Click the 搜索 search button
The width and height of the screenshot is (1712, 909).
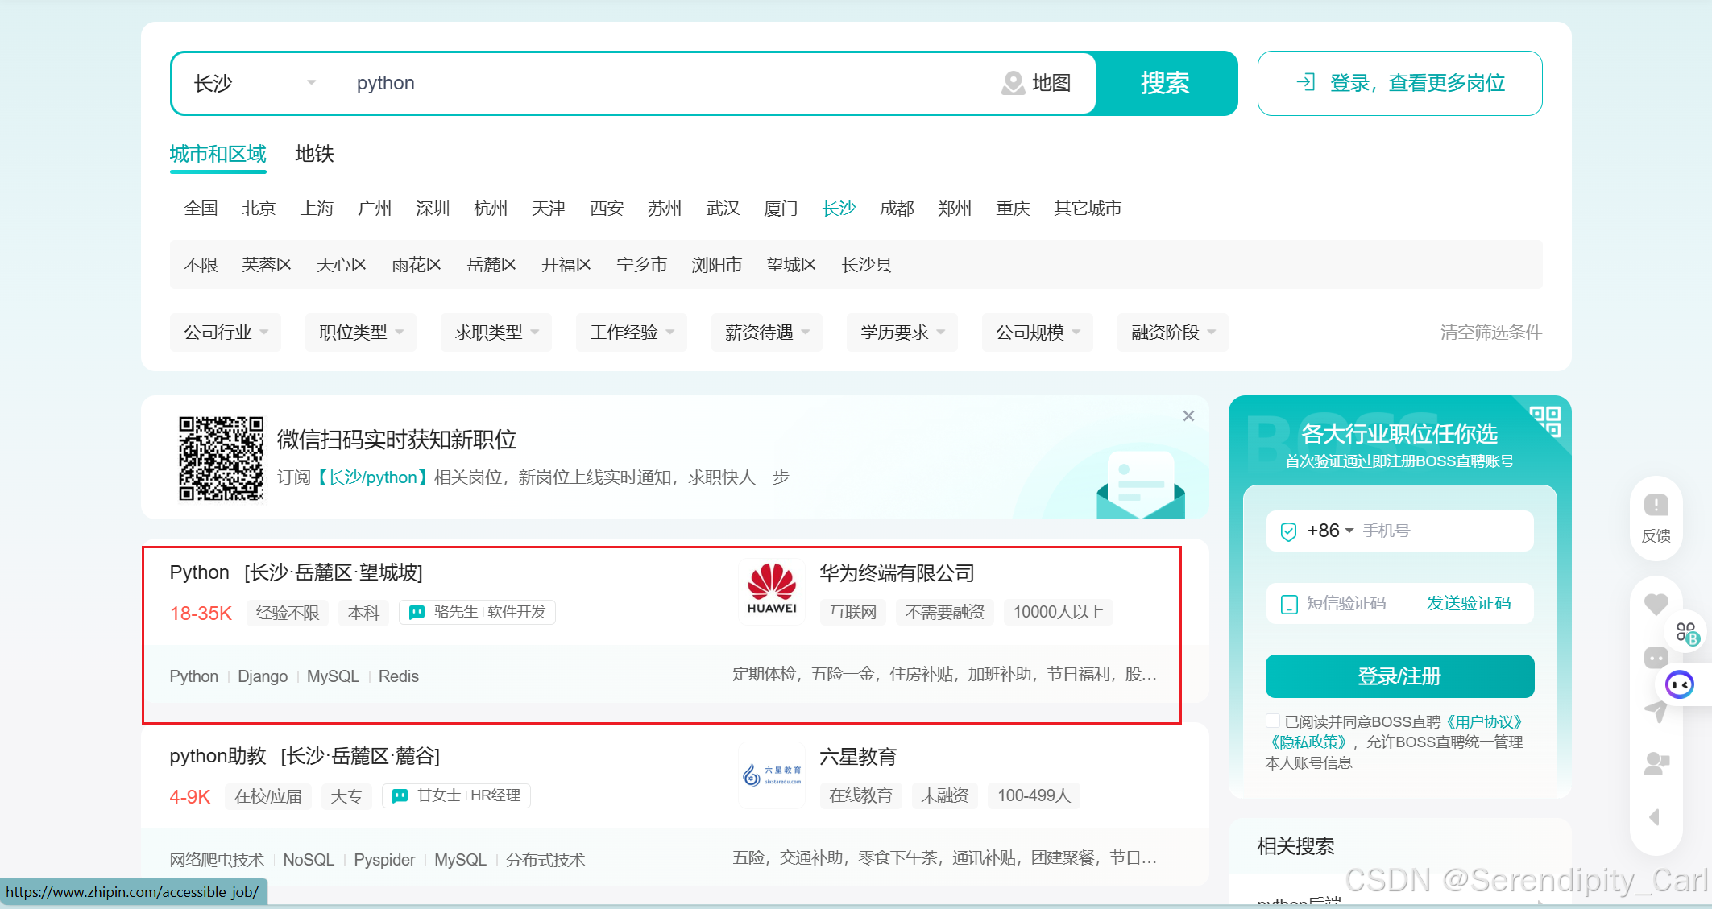pyautogui.click(x=1165, y=83)
